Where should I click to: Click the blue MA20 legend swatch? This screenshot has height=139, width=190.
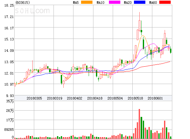coord(140,2)
